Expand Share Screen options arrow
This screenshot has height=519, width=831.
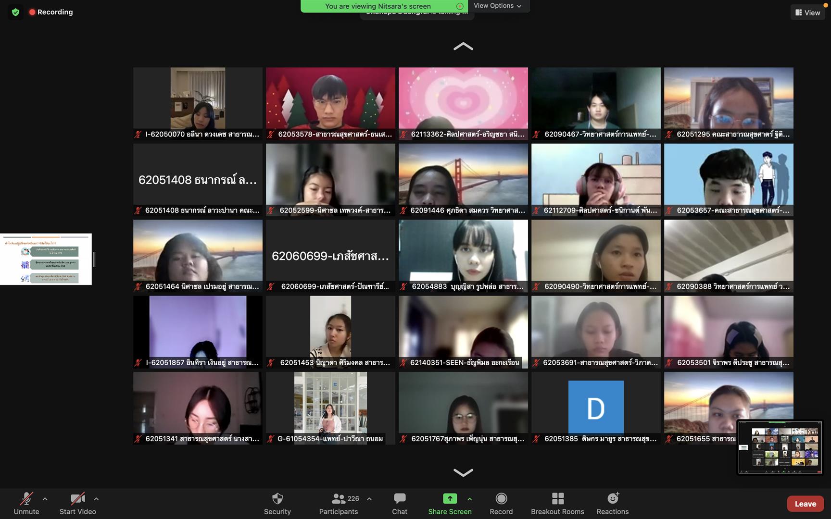470,499
